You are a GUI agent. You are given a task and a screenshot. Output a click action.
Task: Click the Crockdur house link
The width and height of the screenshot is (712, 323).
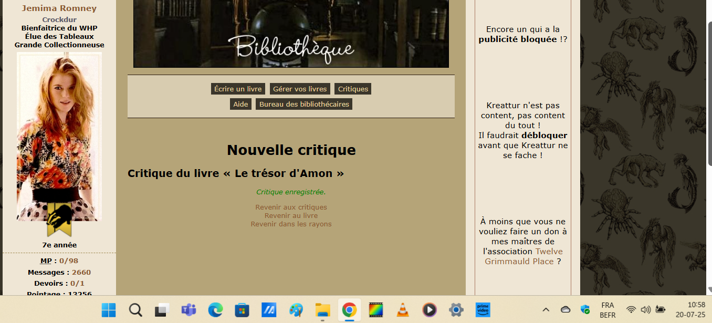click(59, 20)
